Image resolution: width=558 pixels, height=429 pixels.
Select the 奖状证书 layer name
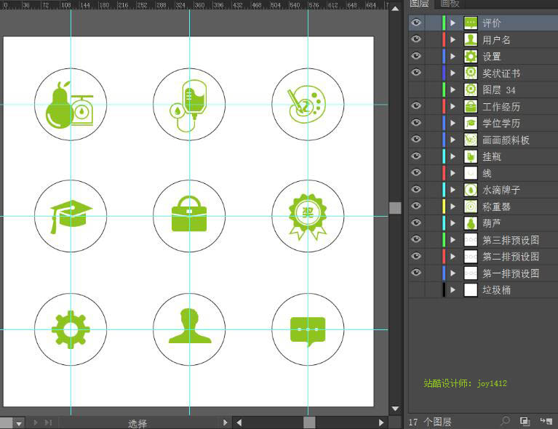(501, 73)
